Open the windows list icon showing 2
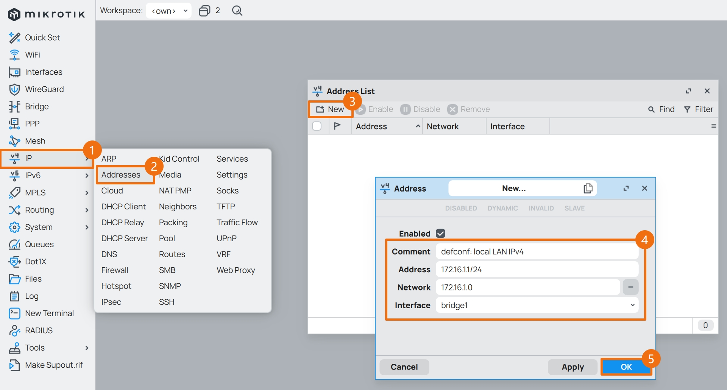The height and width of the screenshot is (390, 727). point(204,11)
